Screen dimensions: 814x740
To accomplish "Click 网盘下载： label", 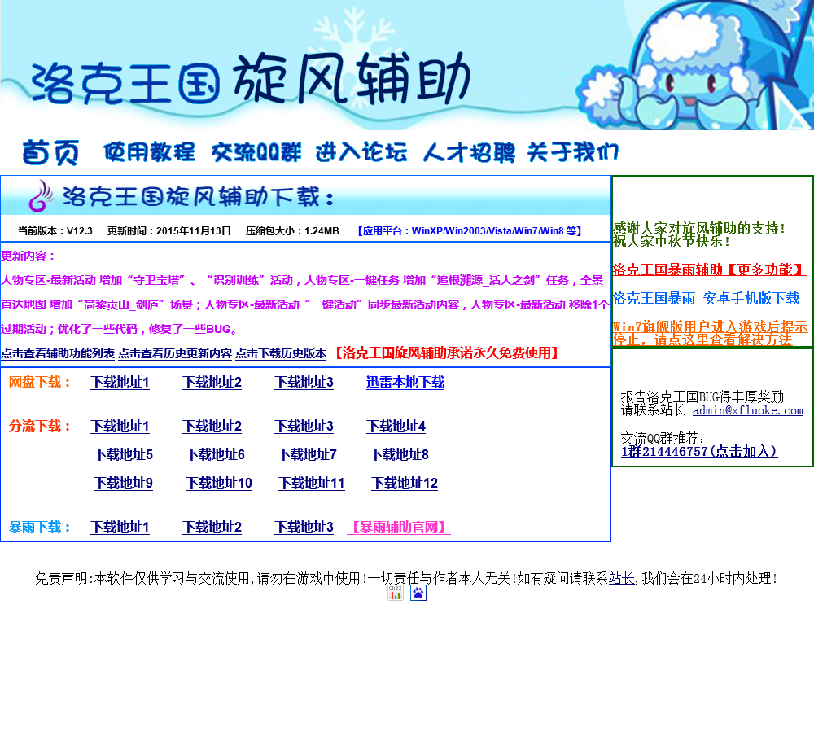I will (40, 382).
